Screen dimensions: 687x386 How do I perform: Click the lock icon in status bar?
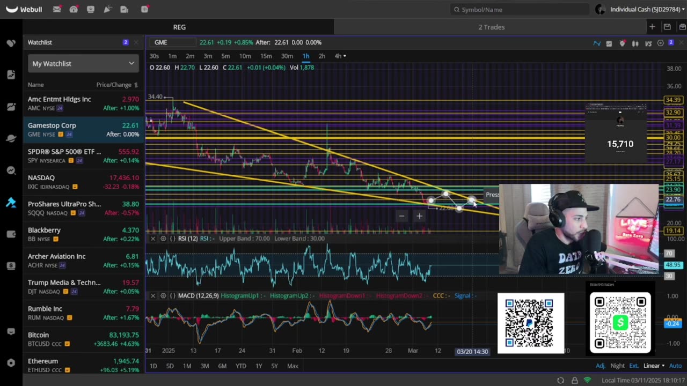point(574,380)
